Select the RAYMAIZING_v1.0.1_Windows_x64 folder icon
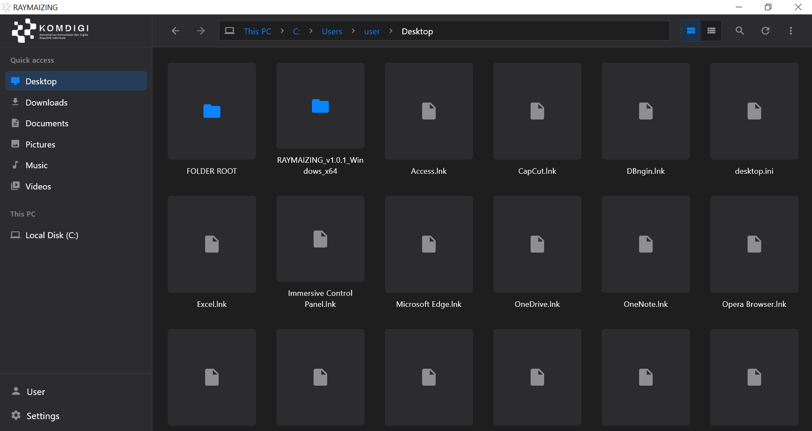 [x=320, y=106]
